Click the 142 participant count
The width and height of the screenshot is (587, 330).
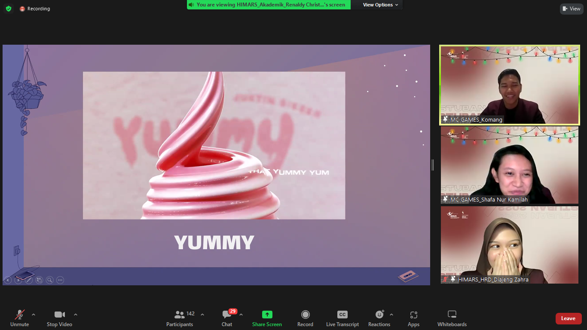[191, 314]
